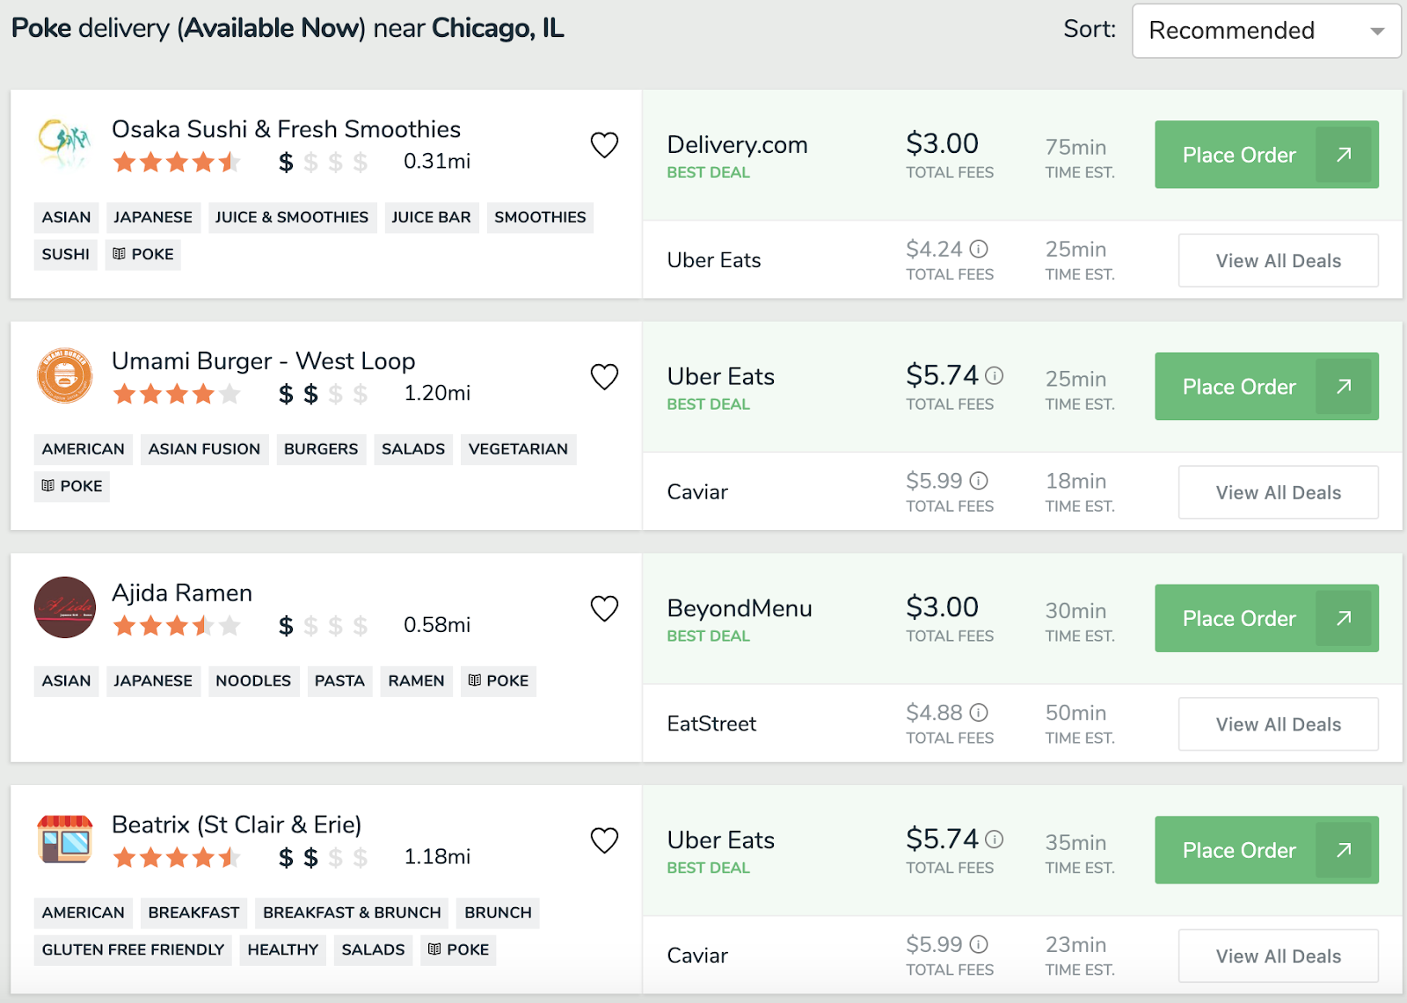The height and width of the screenshot is (1003, 1407).
Task: Click Osaka Sushi restaurant logo
Action: coord(64,144)
